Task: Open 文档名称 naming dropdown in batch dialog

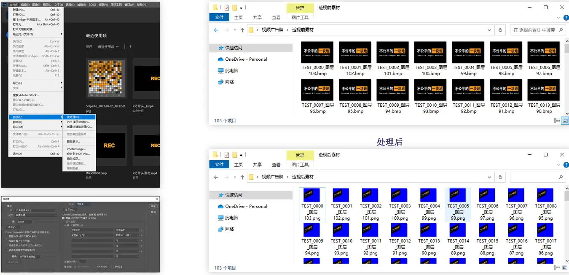Action: point(127,230)
